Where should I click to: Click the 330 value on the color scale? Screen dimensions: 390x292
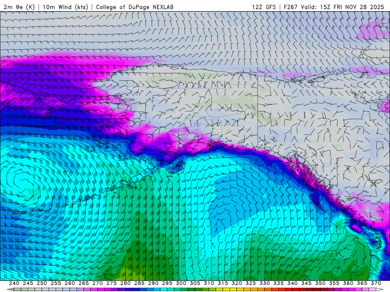pos(265,283)
